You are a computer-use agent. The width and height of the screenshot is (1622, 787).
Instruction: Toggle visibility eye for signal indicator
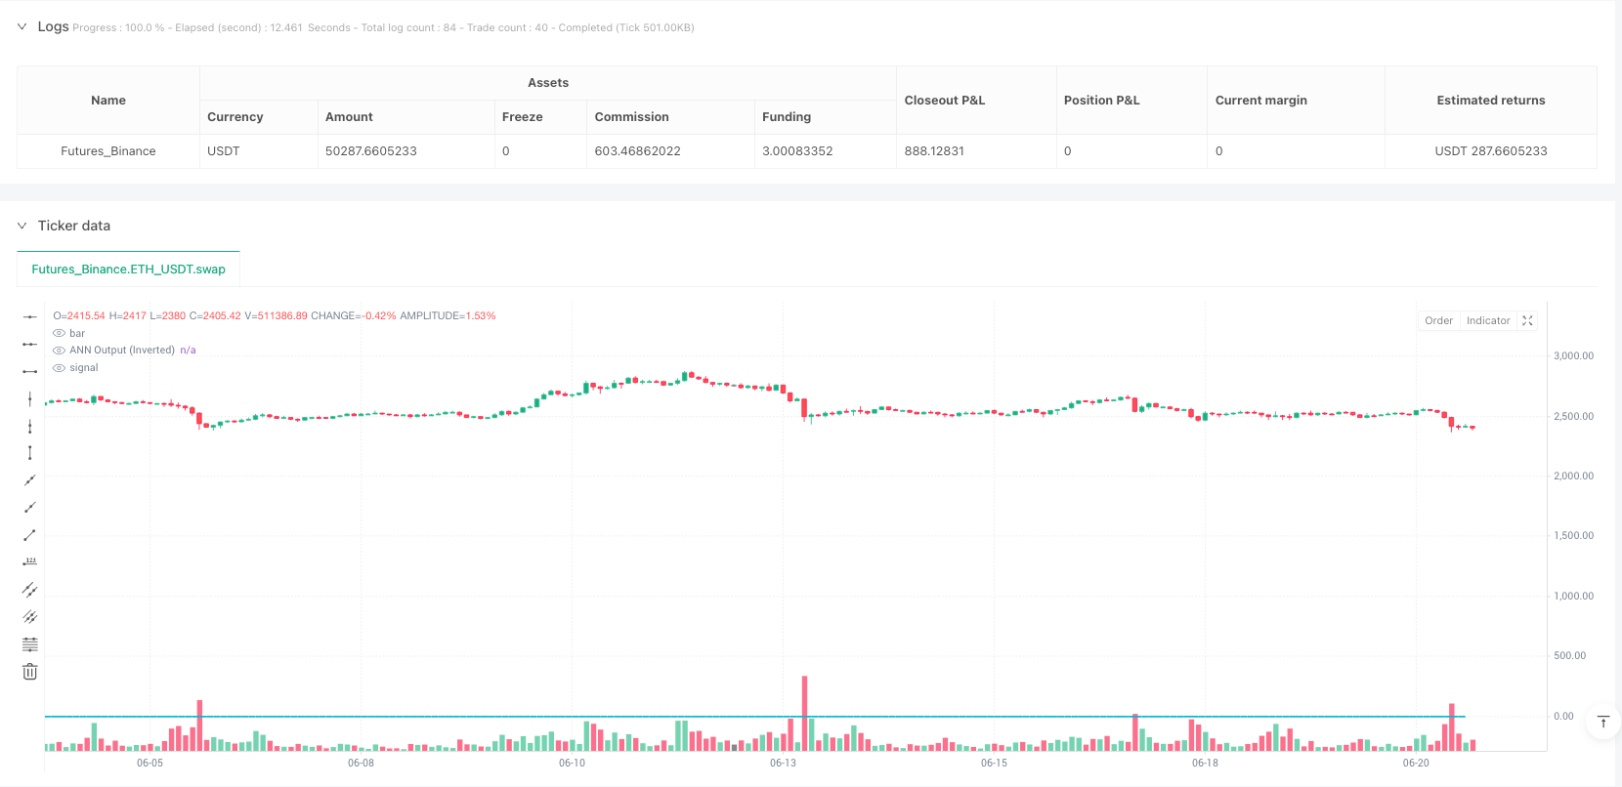tap(60, 368)
